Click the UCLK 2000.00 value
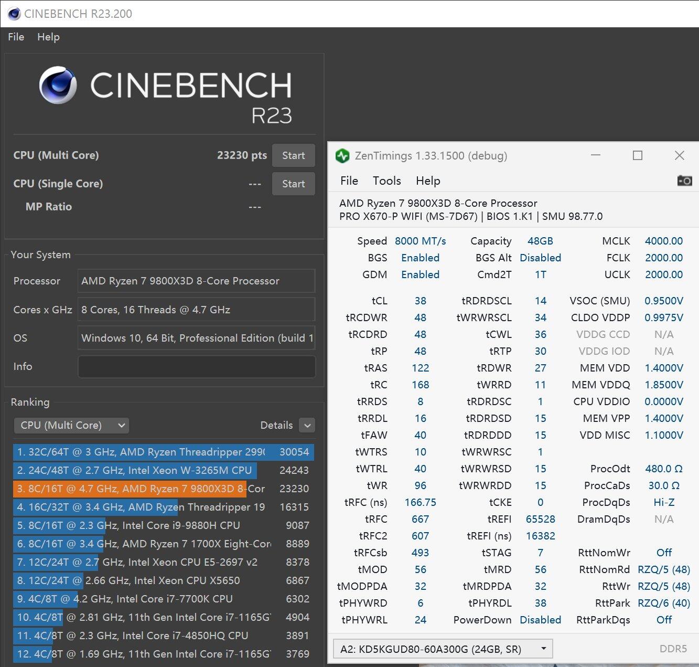This screenshot has width=699, height=667. click(664, 274)
